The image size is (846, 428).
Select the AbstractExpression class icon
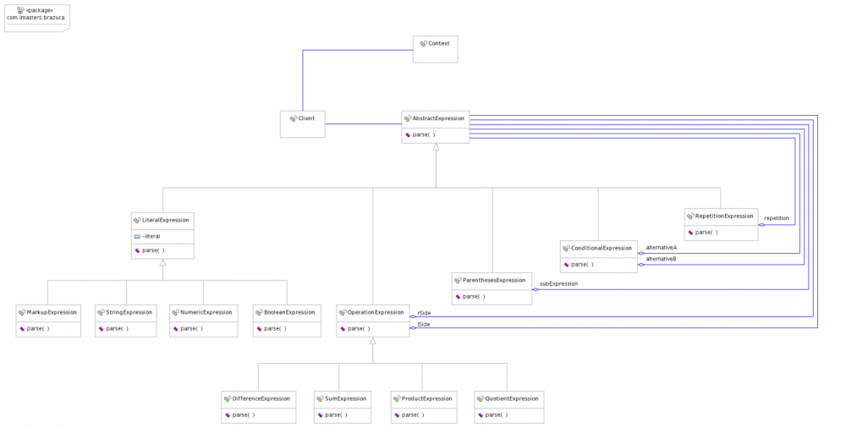click(409, 118)
